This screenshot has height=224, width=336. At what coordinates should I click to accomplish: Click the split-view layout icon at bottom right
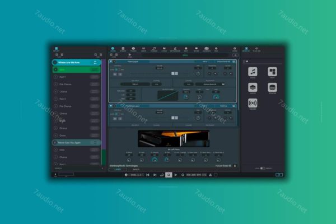[x=279, y=175]
